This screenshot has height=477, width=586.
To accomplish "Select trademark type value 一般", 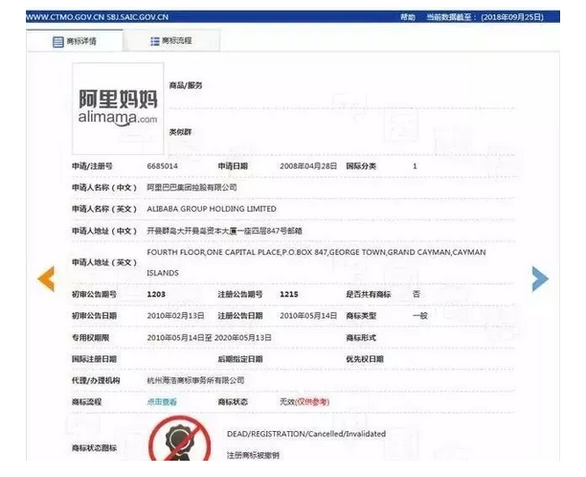I will coord(420,316).
